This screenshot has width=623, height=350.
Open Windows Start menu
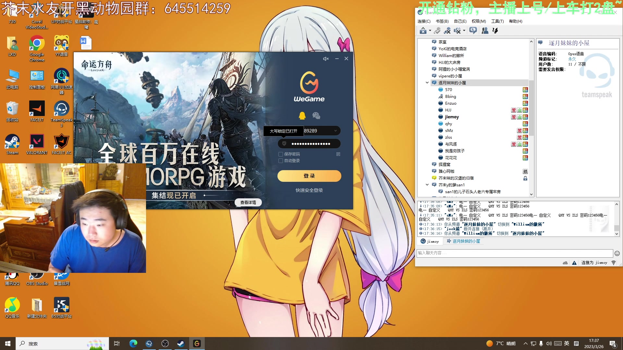pos(8,344)
